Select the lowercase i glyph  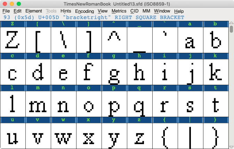[x=165, y=72]
